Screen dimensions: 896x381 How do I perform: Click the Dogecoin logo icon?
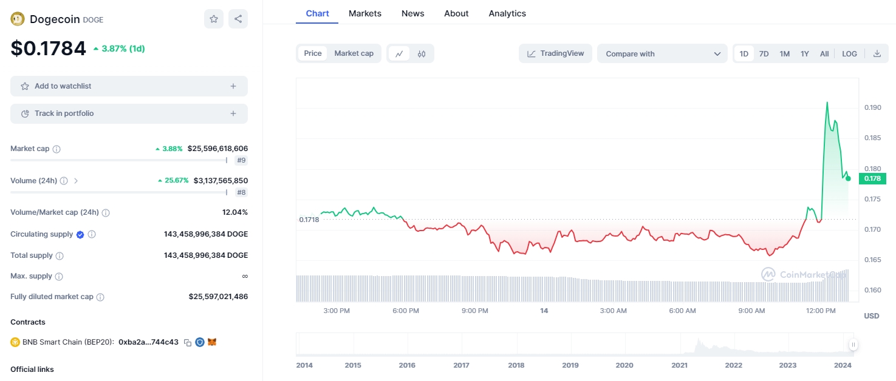pos(17,19)
